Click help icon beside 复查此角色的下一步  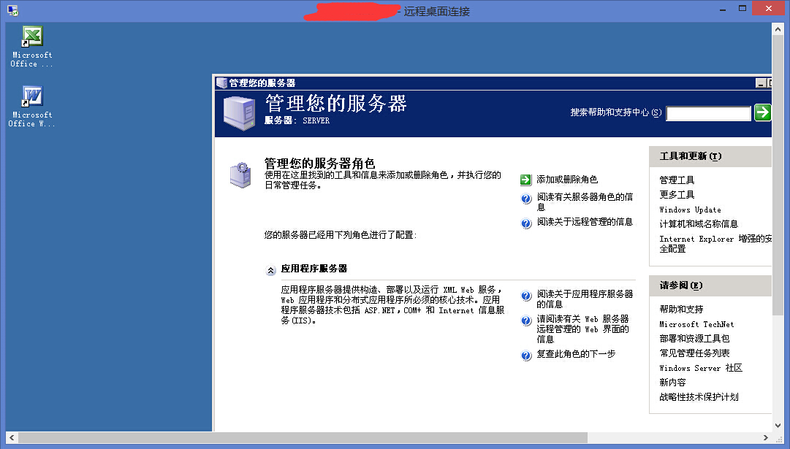526,356
